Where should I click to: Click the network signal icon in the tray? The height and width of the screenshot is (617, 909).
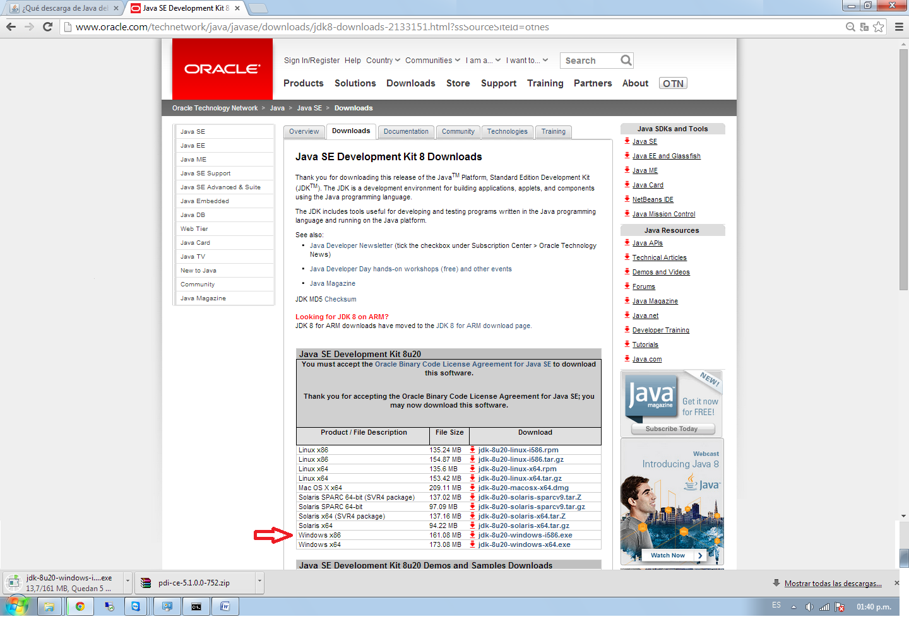(824, 607)
